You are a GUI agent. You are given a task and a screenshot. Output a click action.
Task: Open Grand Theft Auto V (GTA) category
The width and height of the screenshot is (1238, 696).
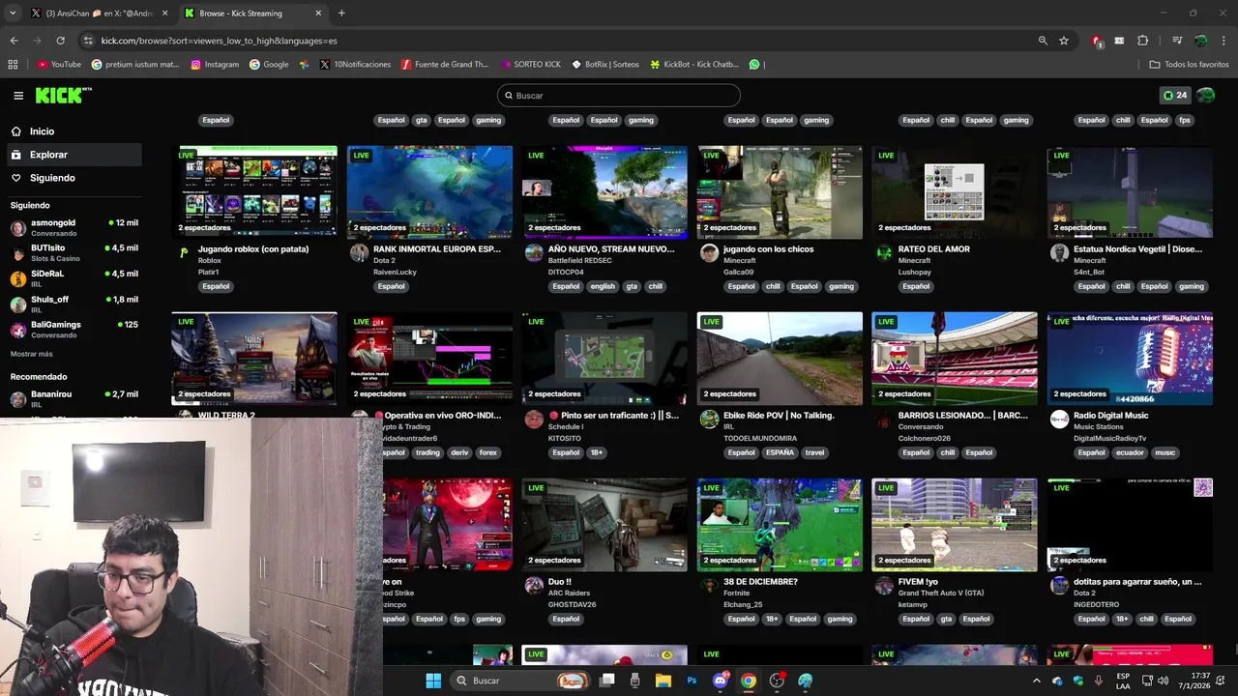point(941,594)
